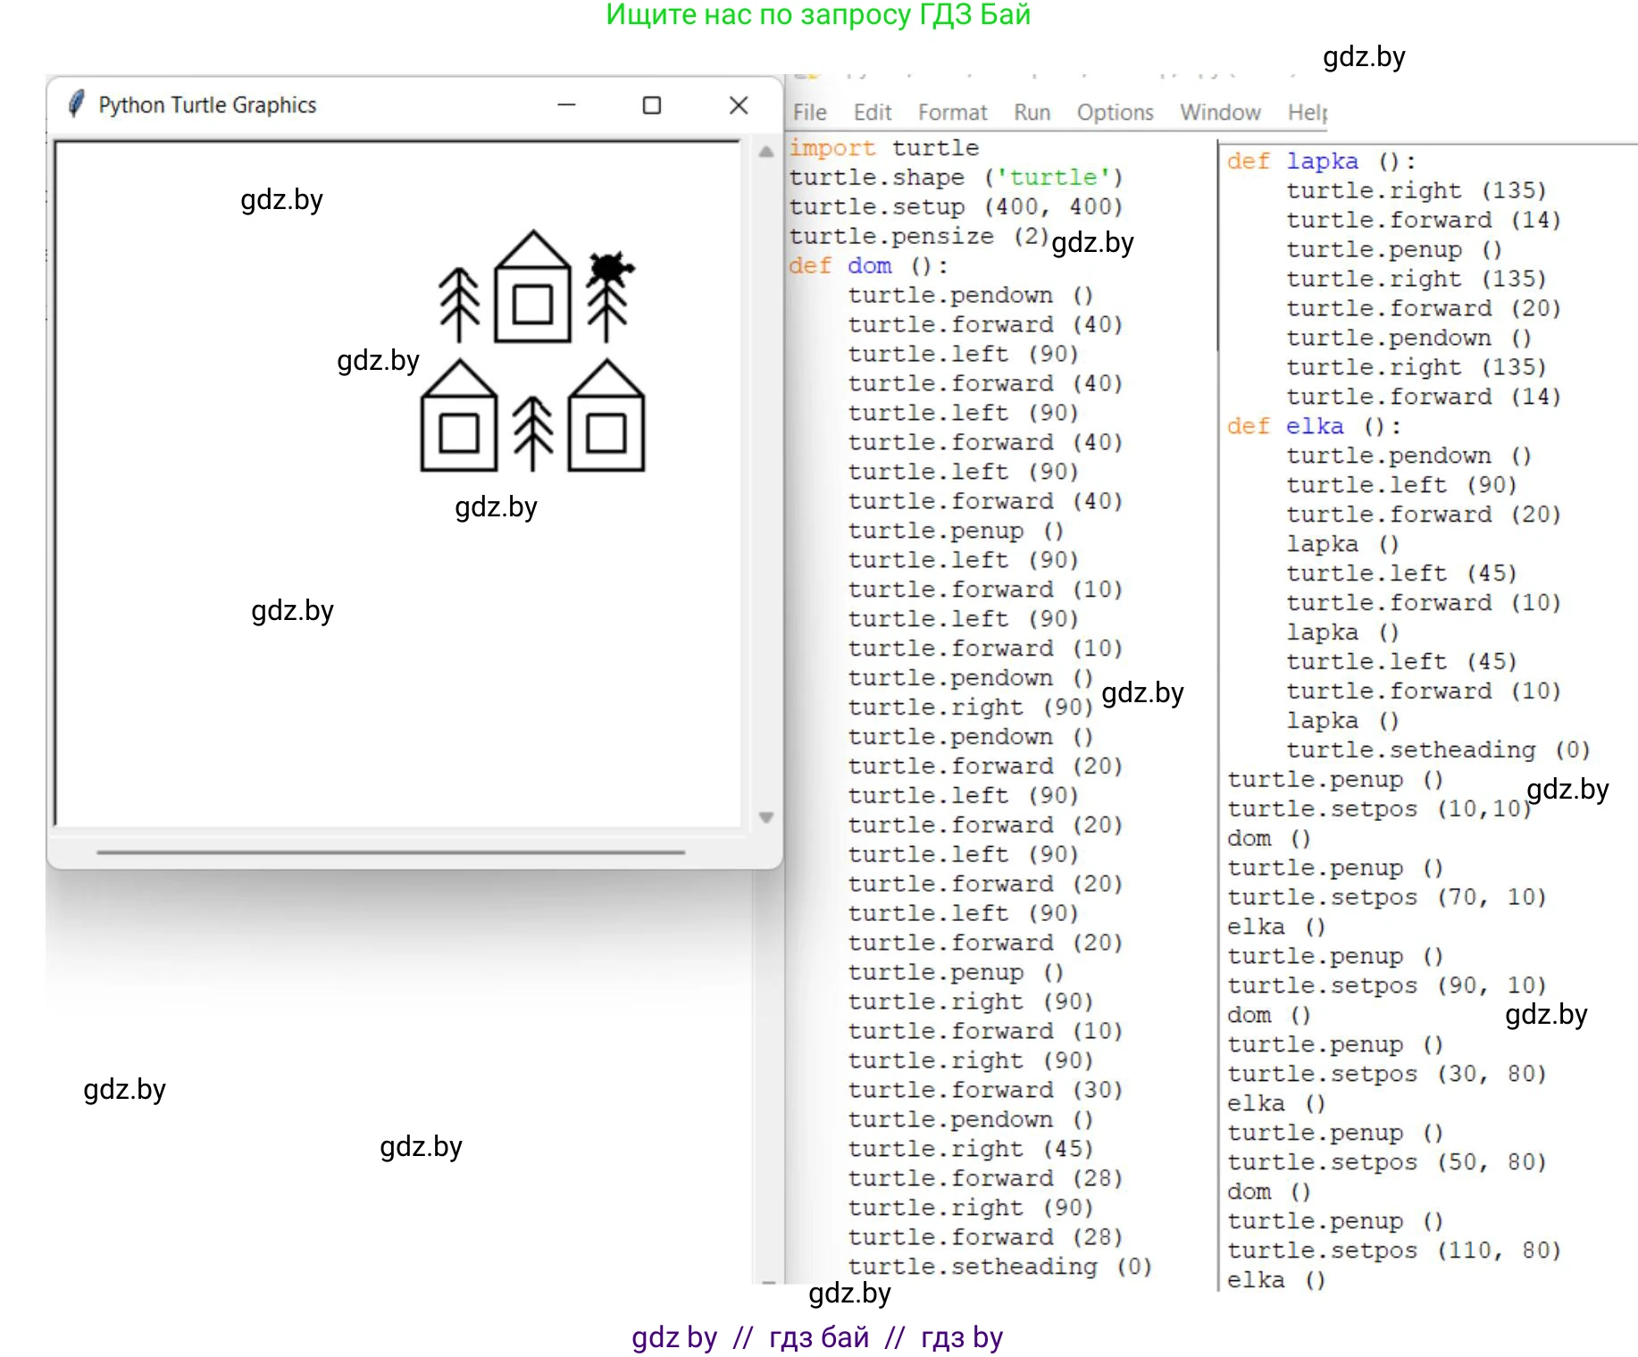Close the Python Turtle Graphics window
This screenshot has height=1357, width=1638.
coord(739,105)
